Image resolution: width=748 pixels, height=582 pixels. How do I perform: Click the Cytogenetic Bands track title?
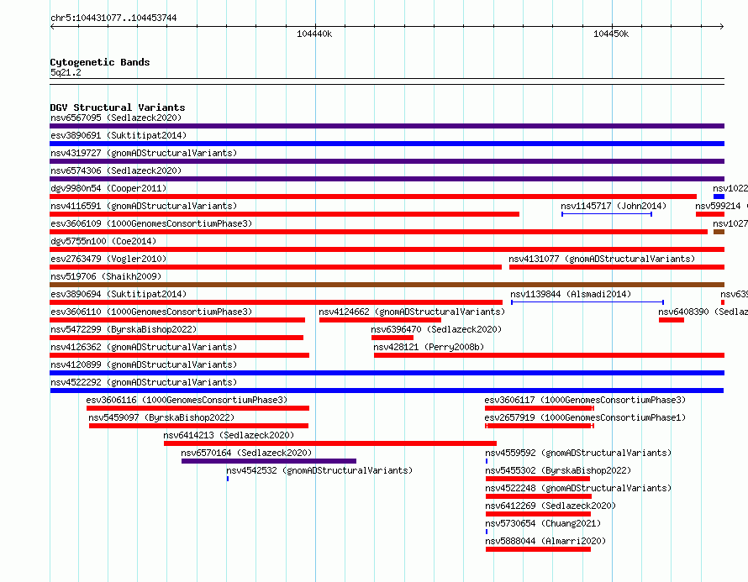(x=100, y=62)
